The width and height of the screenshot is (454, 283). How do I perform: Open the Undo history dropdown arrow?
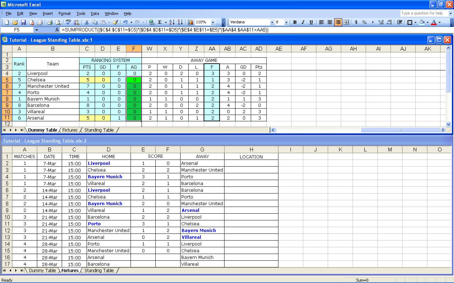pyautogui.click(x=131, y=22)
